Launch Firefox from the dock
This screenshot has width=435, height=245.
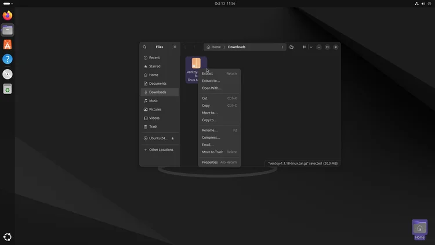[8, 15]
